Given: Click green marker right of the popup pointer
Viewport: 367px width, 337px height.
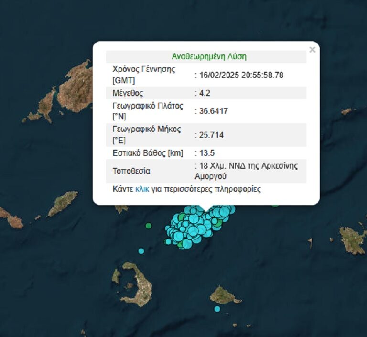Looking at the screenshot, I should coord(275,205).
